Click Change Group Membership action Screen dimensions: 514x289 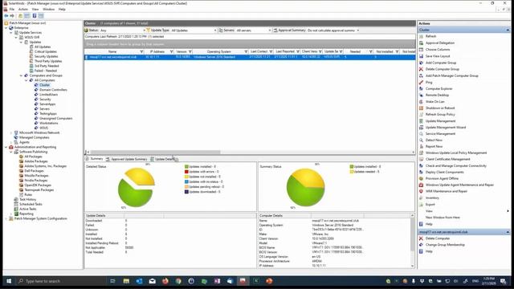click(445, 245)
